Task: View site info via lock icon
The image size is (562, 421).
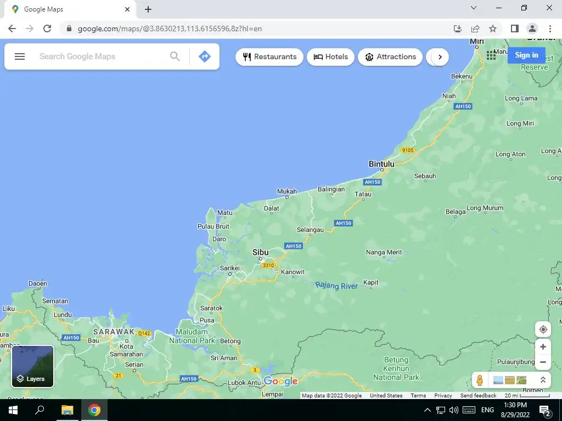Action: point(69,29)
